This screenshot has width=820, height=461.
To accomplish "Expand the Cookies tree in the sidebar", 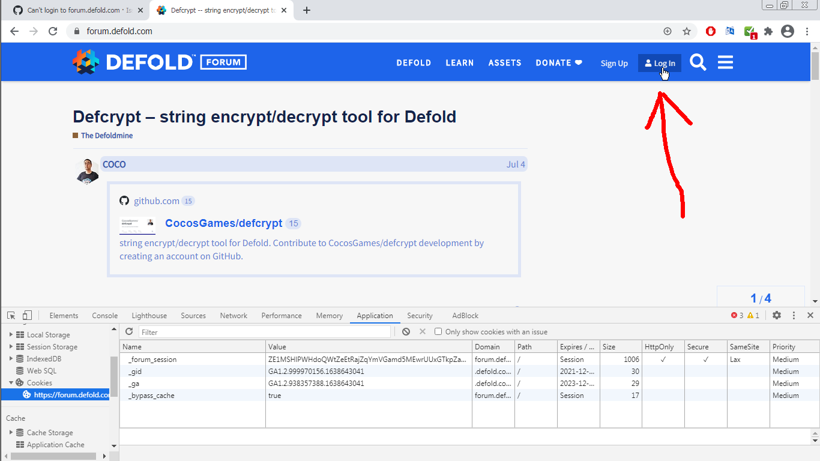I will tap(10, 382).
